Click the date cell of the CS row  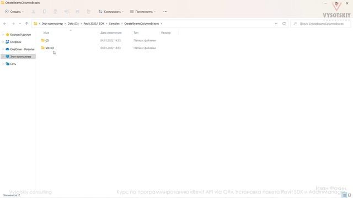click(110, 40)
